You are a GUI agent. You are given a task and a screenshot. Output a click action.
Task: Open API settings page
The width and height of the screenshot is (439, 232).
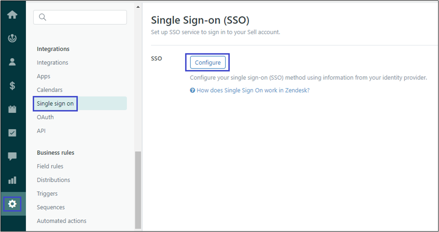pyautogui.click(x=41, y=131)
